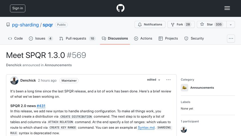Open the Security tab
This screenshot has height=136, width=241.
(194, 38)
